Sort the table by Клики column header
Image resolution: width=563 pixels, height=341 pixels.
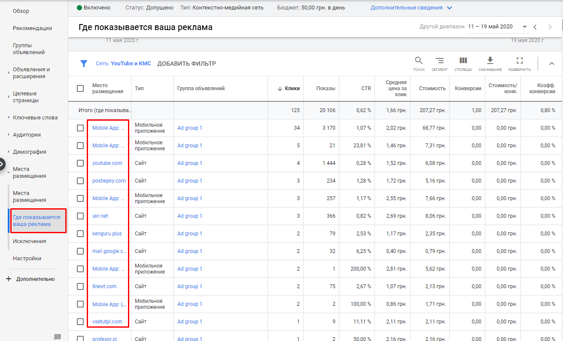292,88
